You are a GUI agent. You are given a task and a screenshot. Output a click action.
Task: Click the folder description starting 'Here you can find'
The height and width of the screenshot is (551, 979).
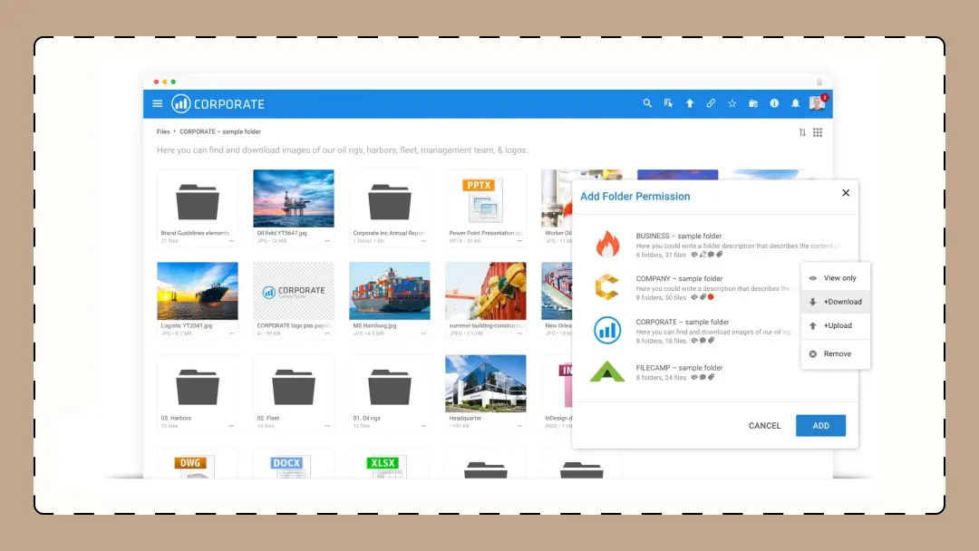point(342,150)
